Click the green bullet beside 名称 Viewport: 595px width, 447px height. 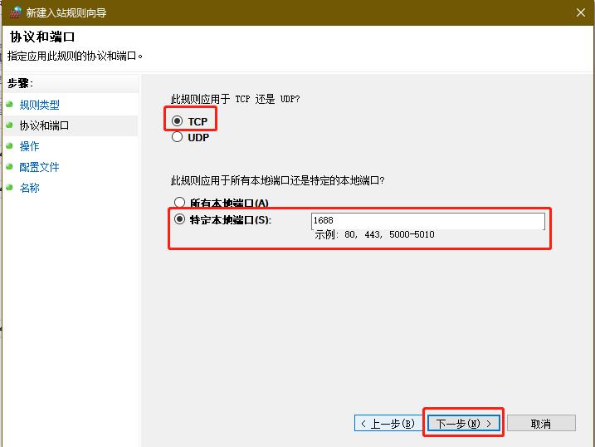pos(10,188)
